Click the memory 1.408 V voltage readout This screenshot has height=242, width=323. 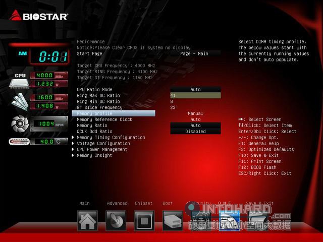tap(49, 106)
